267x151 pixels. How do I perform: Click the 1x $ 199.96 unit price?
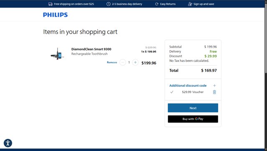(149, 51)
